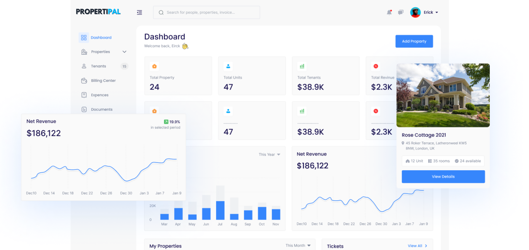Open the This Month dropdown

298,246
